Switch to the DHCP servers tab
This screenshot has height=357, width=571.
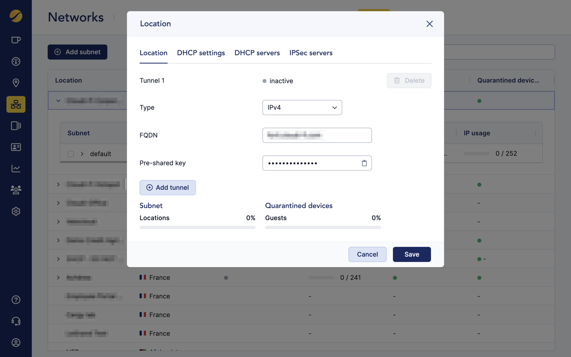tap(257, 53)
